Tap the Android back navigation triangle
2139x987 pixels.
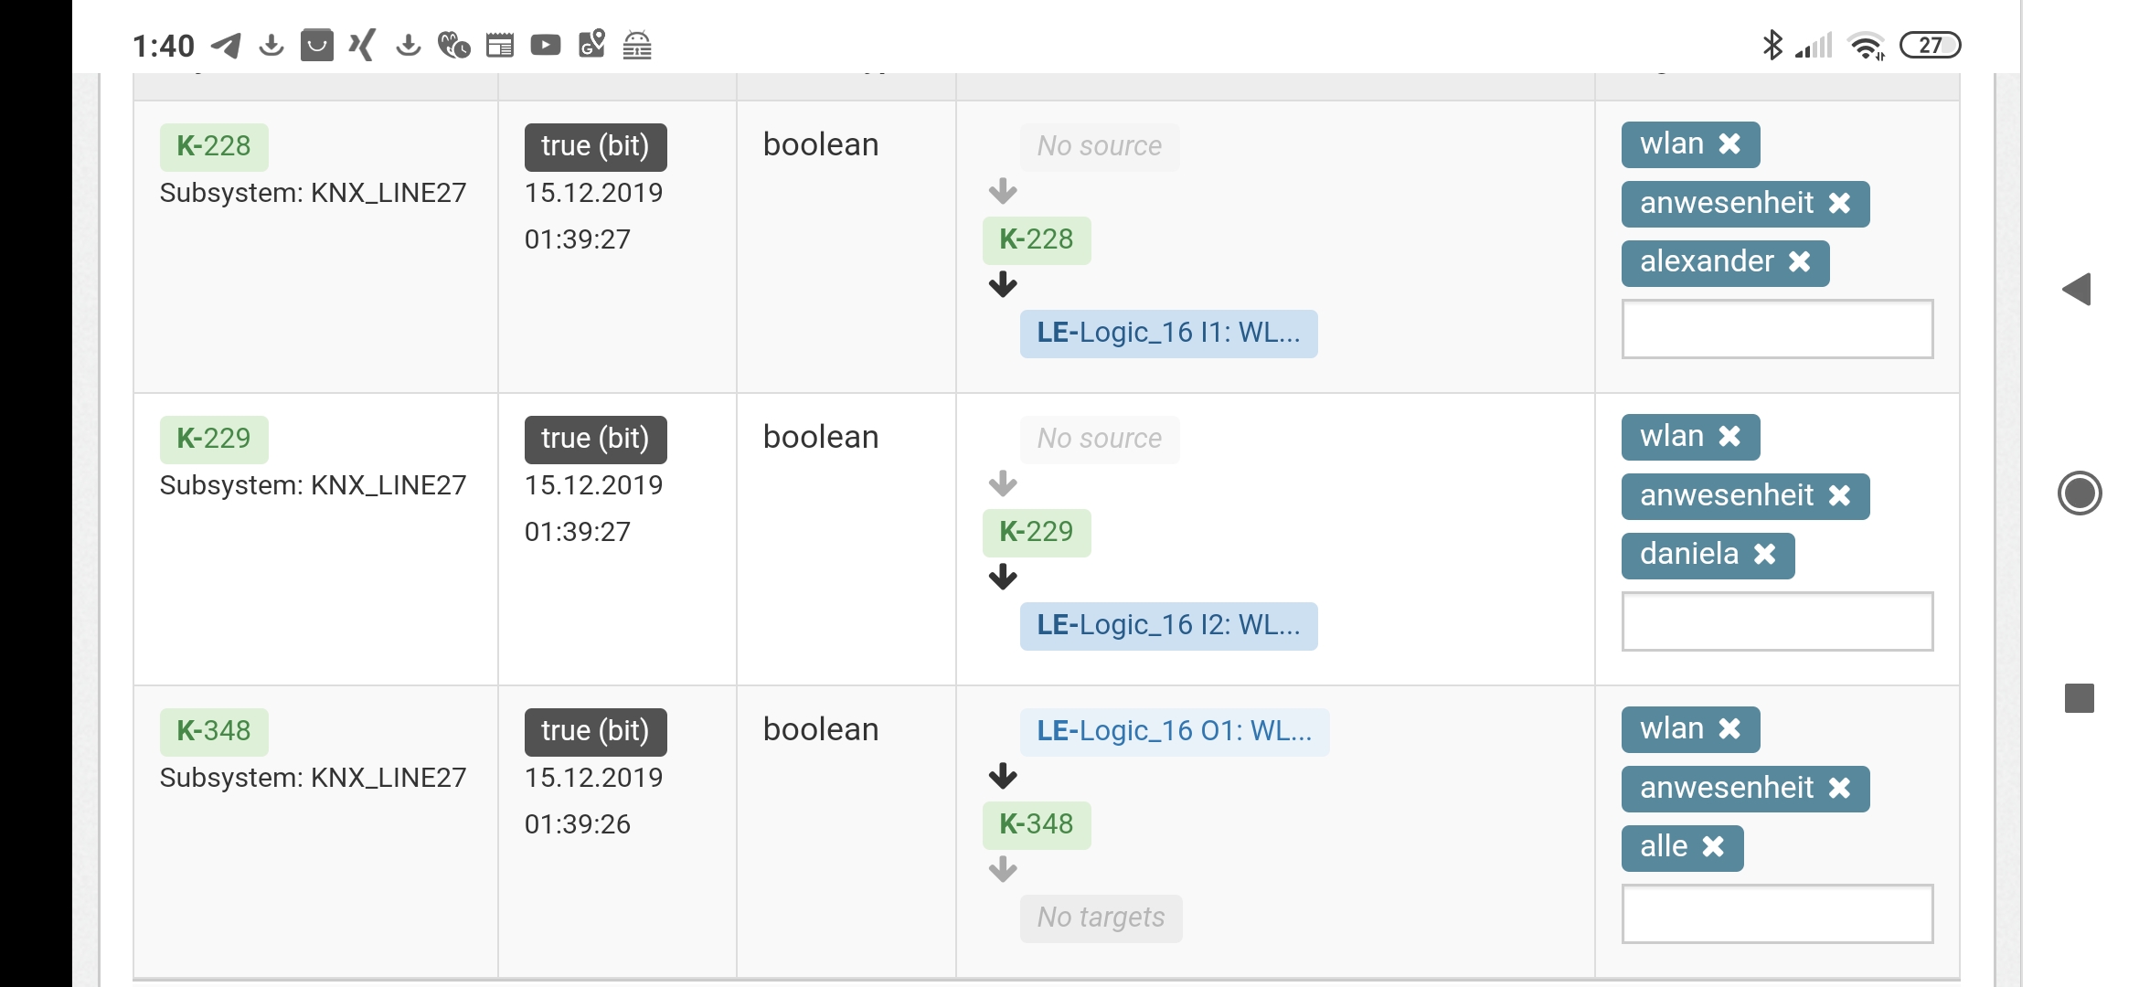pos(2077,290)
